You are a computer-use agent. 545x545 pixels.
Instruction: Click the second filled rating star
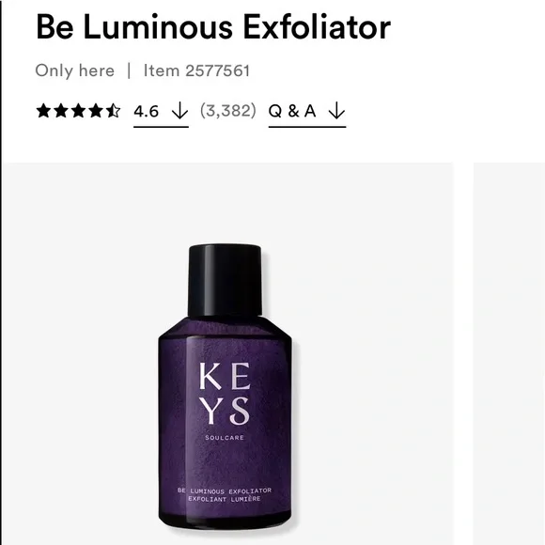point(61,111)
